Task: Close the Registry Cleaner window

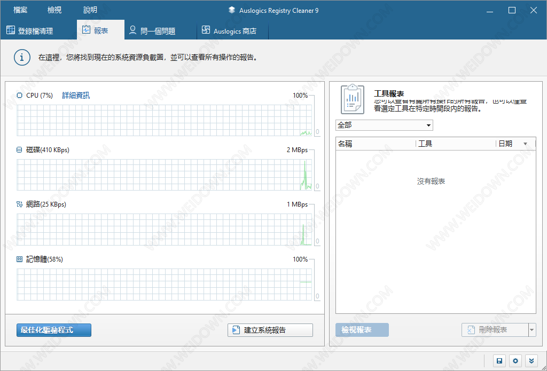Action: 534,11
